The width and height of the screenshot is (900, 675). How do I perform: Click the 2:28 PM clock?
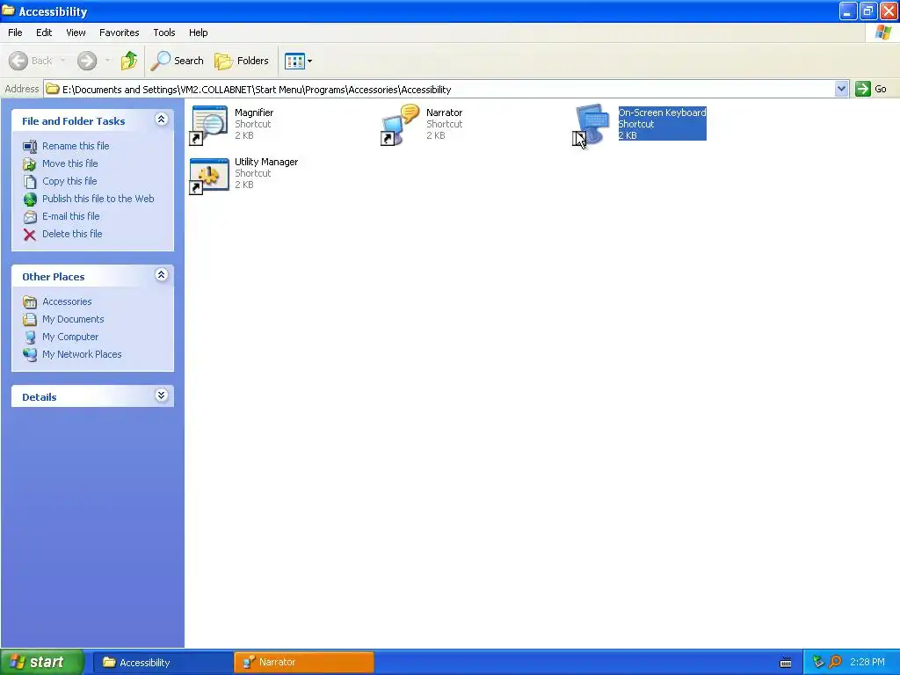point(867,663)
